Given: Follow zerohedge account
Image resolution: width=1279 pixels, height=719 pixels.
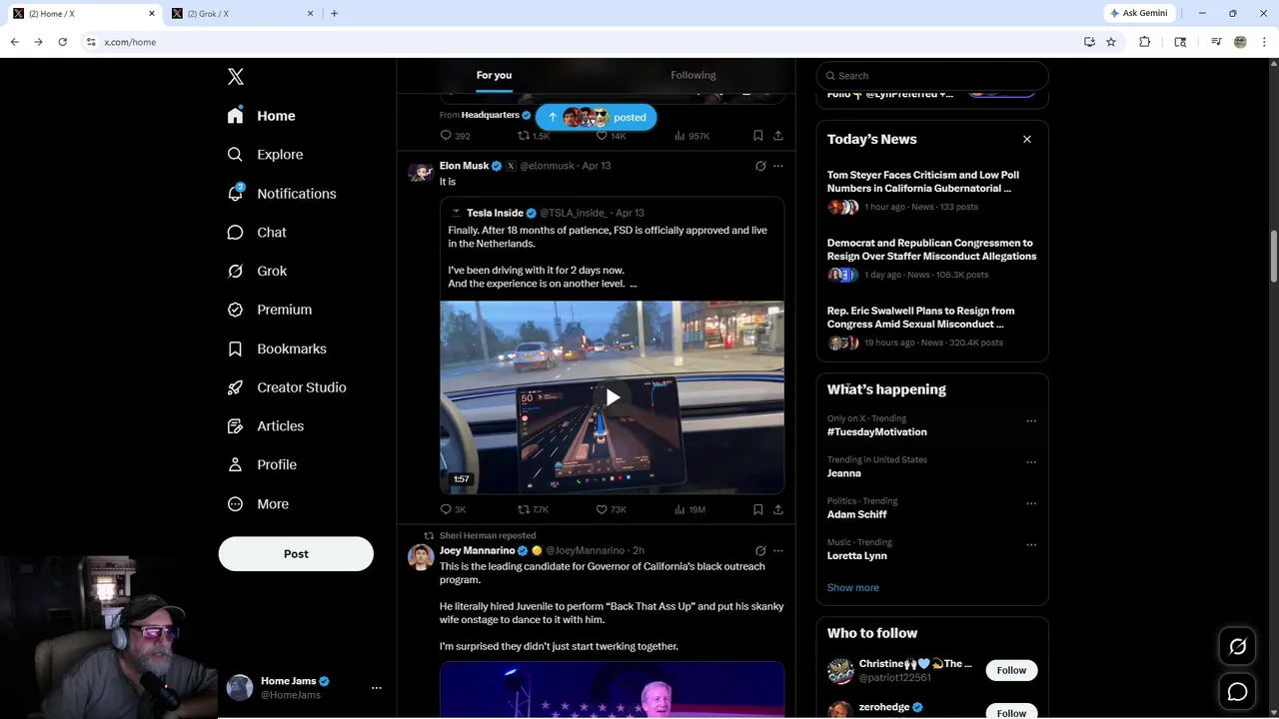Looking at the screenshot, I should pos(1011,711).
